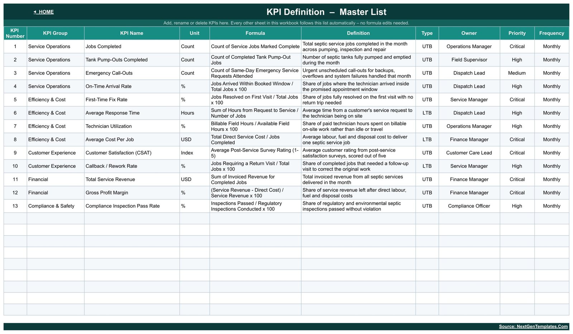Select the Gross Profit Margin cell
Viewport: 573px width, 334px height.
tap(132, 192)
